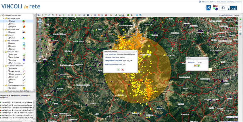Enable the Idrografia layer checkbox
This screenshot has height=122, width=243.
9,60
